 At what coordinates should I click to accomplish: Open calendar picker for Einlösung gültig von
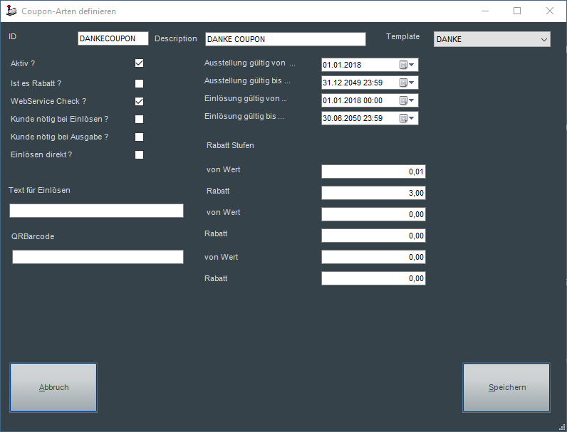pyautogui.click(x=407, y=100)
